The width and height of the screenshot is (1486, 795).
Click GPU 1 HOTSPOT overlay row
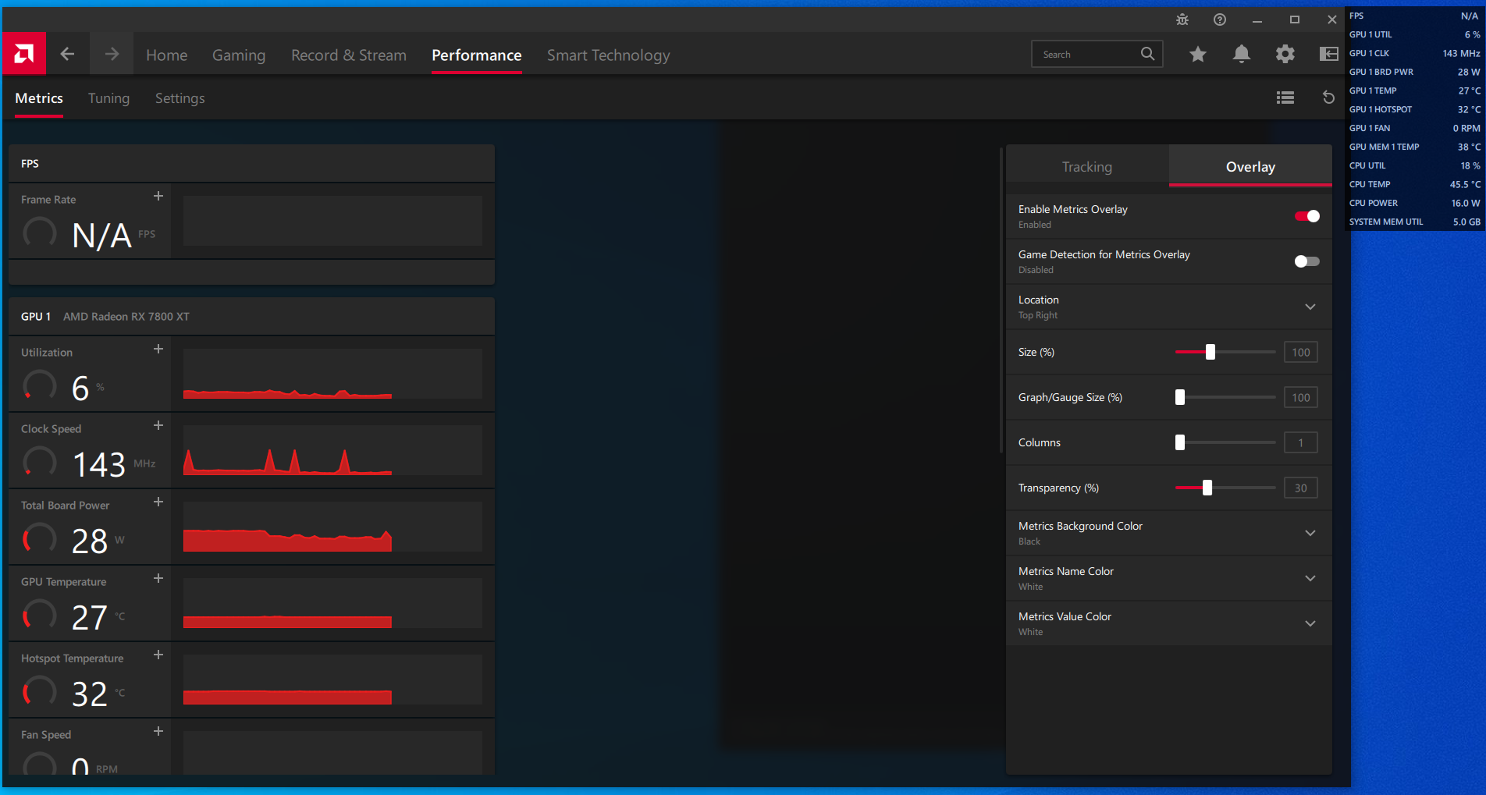(1414, 109)
